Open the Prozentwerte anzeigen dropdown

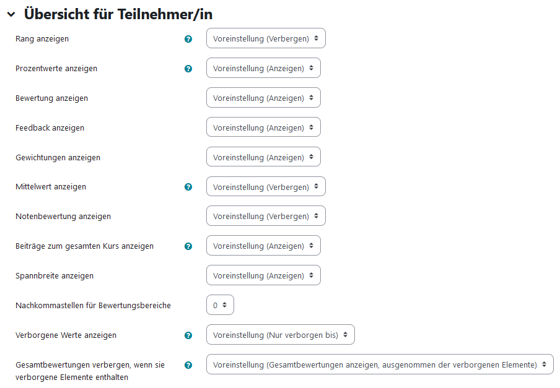(x=263, y=67)
